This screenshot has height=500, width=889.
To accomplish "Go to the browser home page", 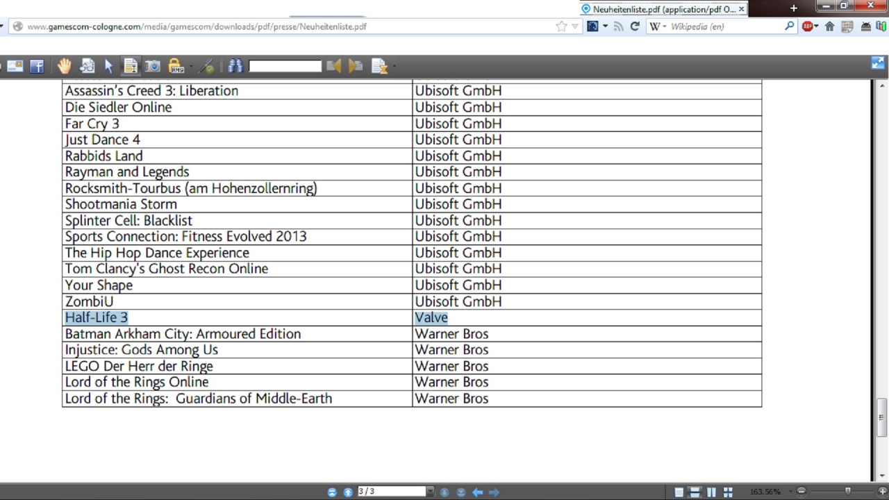I will click(x=829, y=26).
